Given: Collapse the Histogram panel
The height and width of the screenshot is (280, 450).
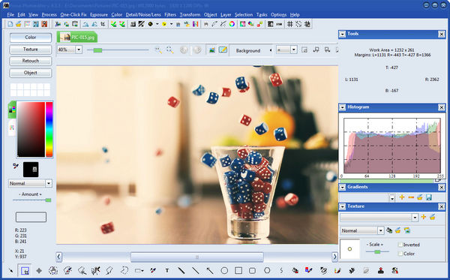Looking at the screenshot, I should click(x=343, y=107).
